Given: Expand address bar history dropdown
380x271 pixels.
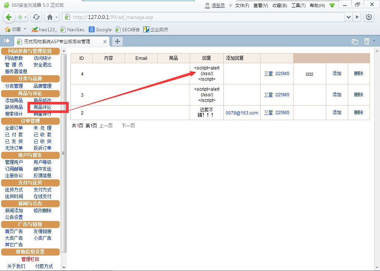Looking at the screenshot, I should (348, 17).
